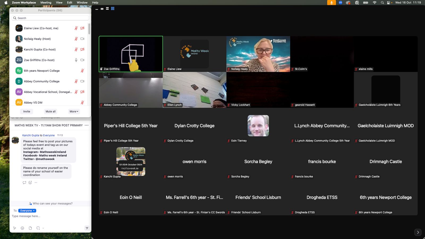The height and width of the screenshot is (239, 425).
Task: Click the orange microphone indicator in menu bar
Action: [x=331, y=3]
